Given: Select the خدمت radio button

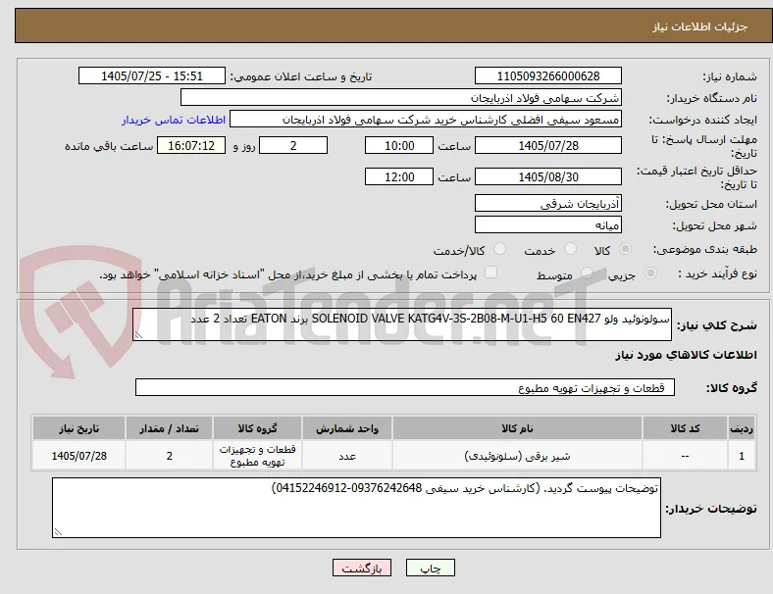Looking at the screenshot, I should pos(570,249).
